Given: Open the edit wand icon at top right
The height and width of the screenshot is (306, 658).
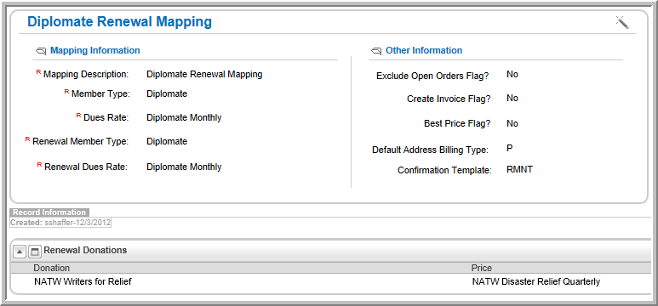Looking at the screenshot, I should 622,22.
